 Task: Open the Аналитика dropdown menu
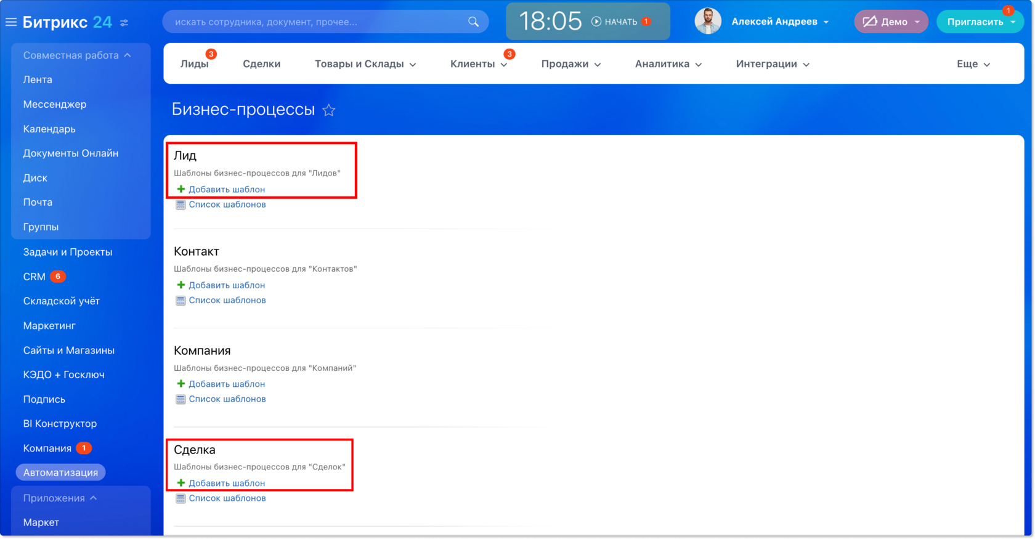click(668, 64)
